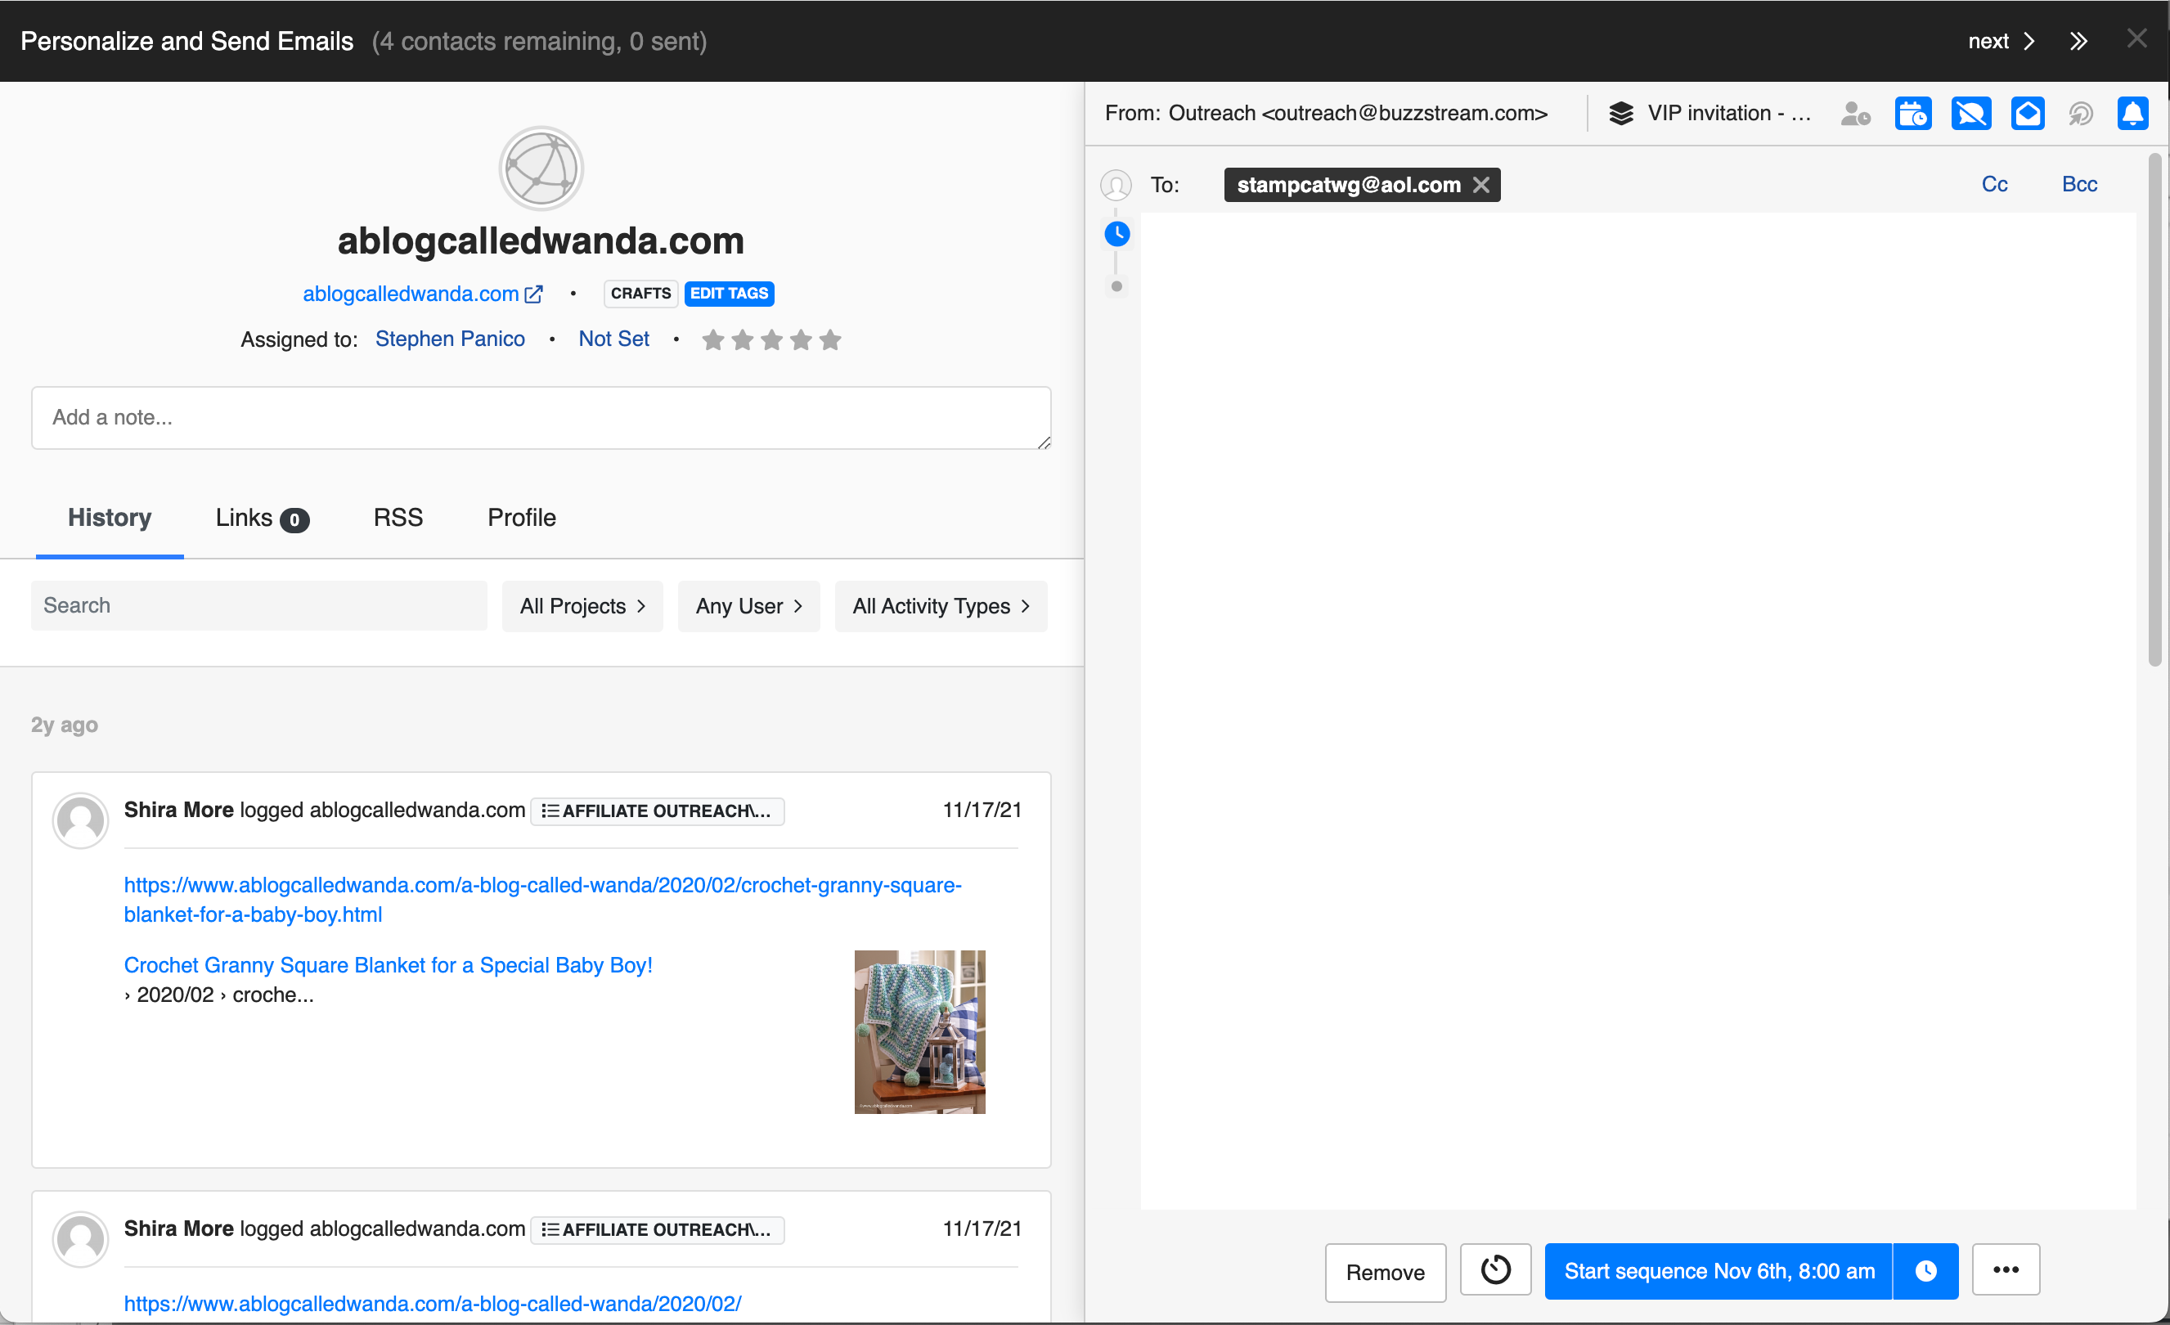Set the relationship stage Not Set
Screen dimensions: 2170x1325
[613, 339]
